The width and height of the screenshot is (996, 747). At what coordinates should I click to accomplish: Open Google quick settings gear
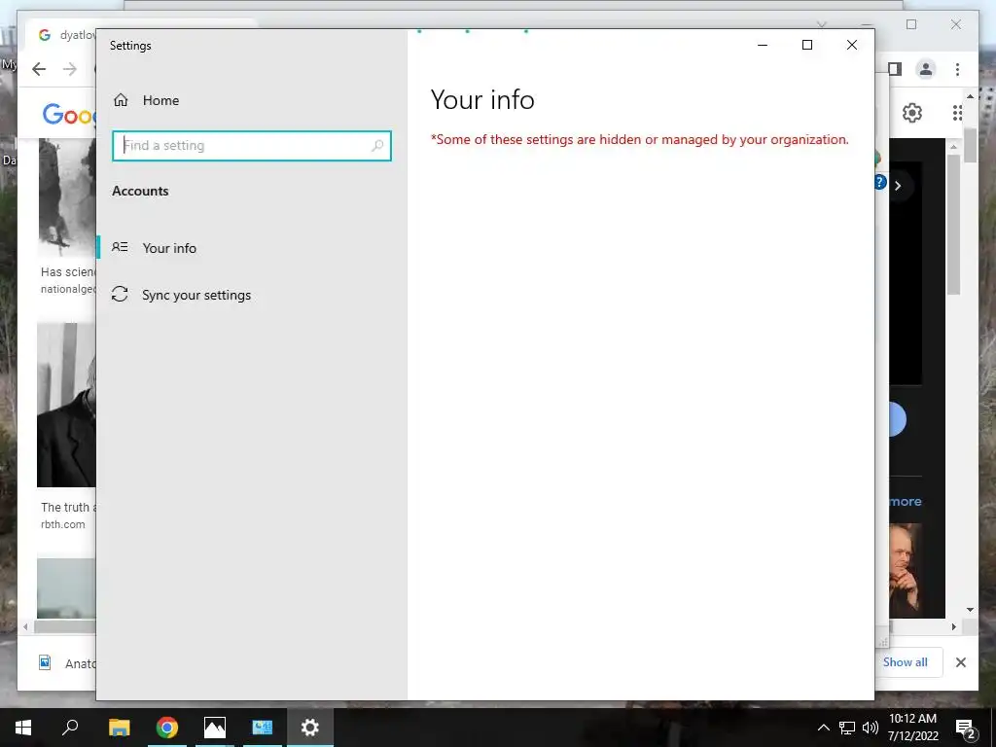(x=912, y=113)
